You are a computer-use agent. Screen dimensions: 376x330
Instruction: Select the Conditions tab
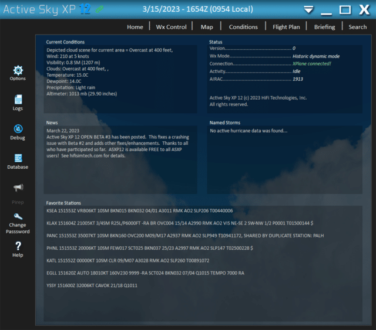pos(243,27)
